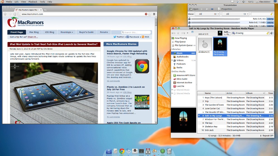The height and width of the screenshot is (156, 278).
Task: Open first Show All filter dropdown in Transmission
Action: (207, 14)
